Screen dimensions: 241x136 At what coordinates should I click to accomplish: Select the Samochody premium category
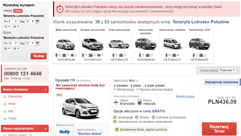point(146,45)
